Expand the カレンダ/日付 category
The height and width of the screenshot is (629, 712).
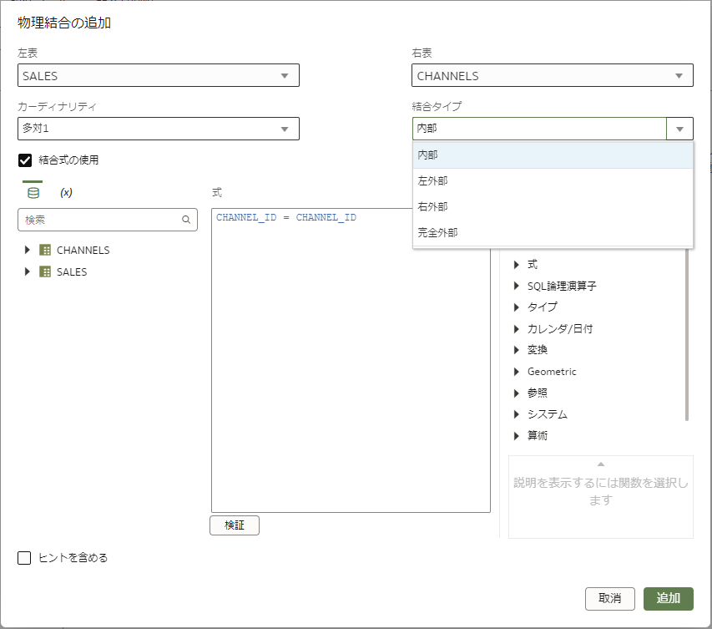click(517, 328)
